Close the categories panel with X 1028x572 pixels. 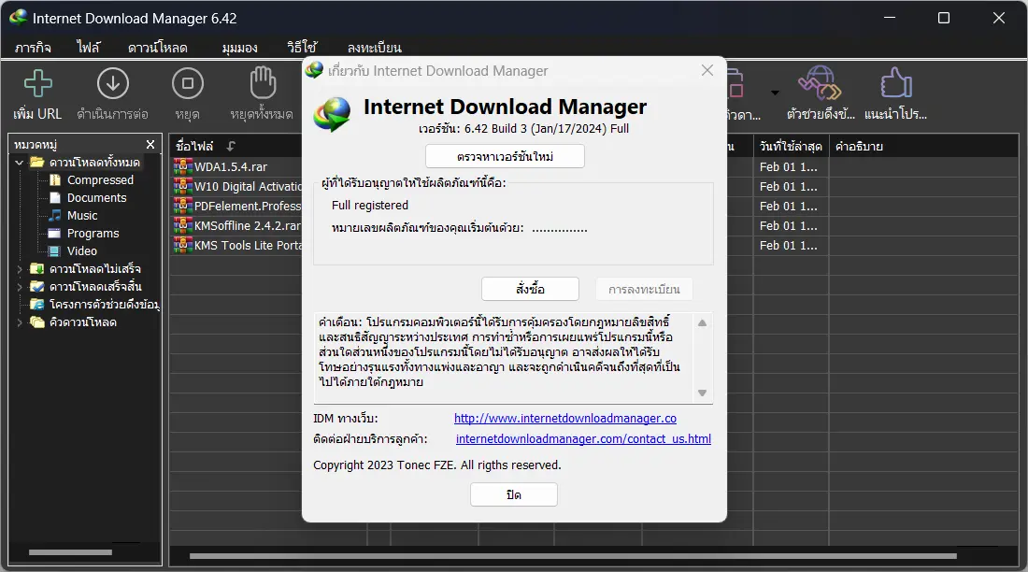click(x=150, y=144)
